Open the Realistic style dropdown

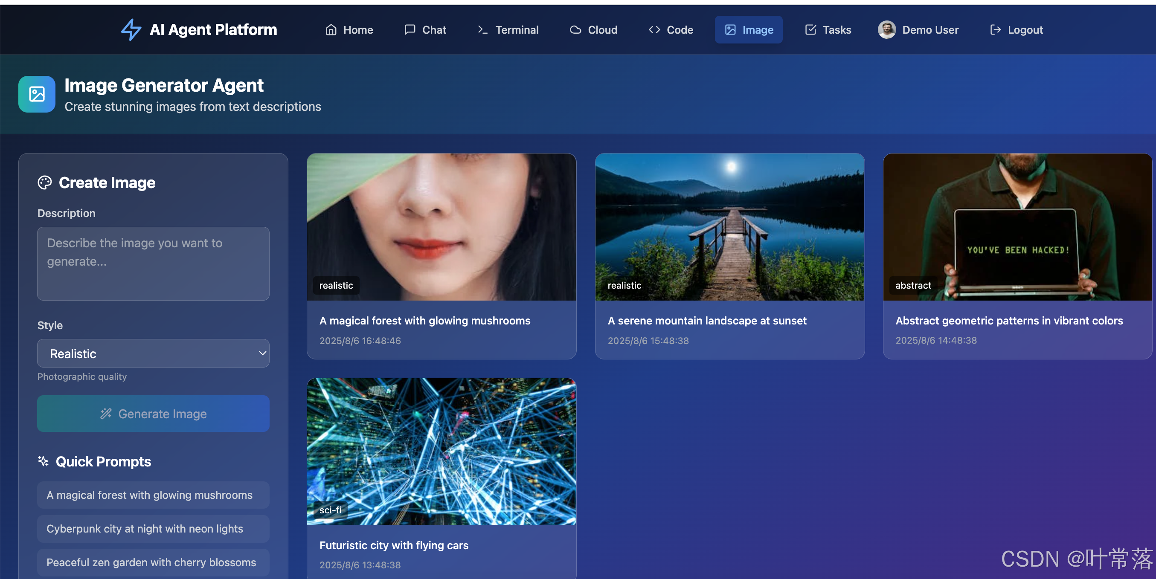[153, 353]
